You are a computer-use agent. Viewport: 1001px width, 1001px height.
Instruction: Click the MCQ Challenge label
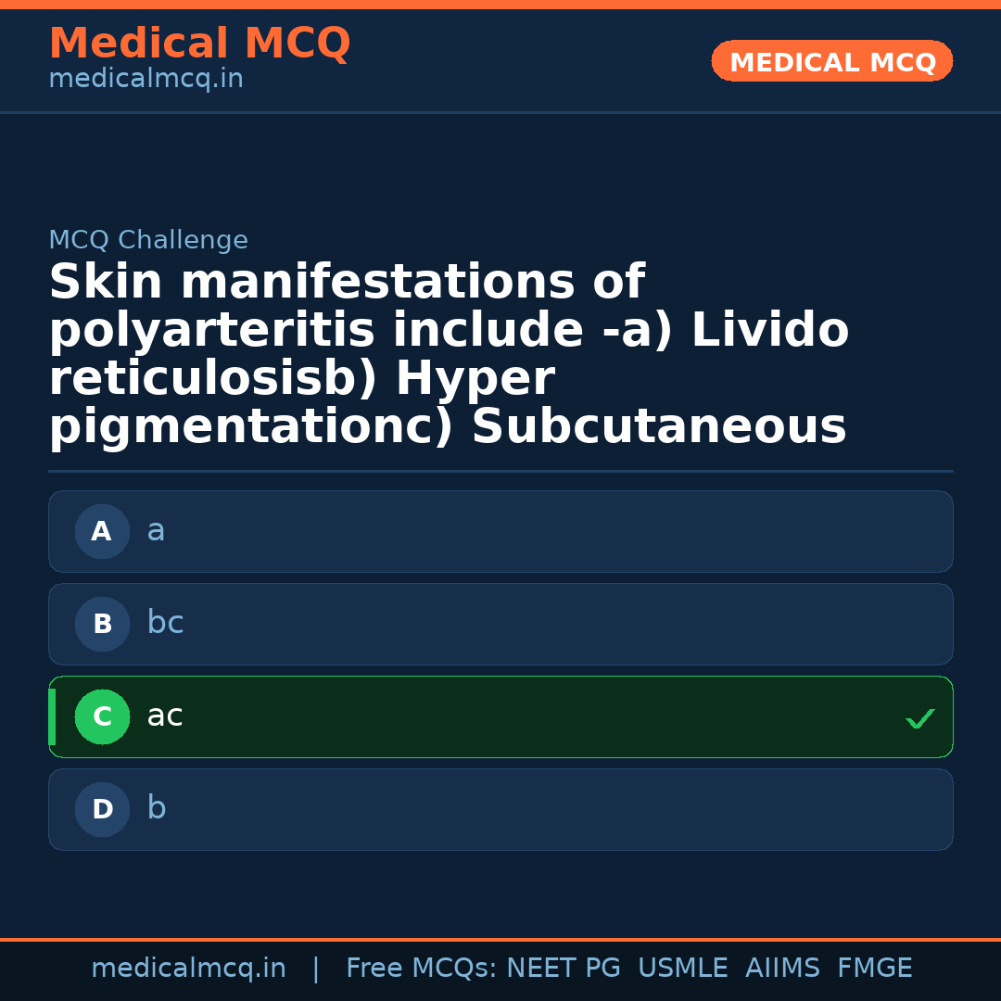(148, 241)
